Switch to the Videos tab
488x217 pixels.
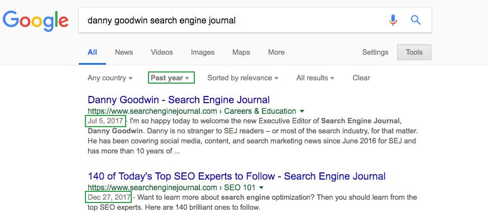click(162, 52)
